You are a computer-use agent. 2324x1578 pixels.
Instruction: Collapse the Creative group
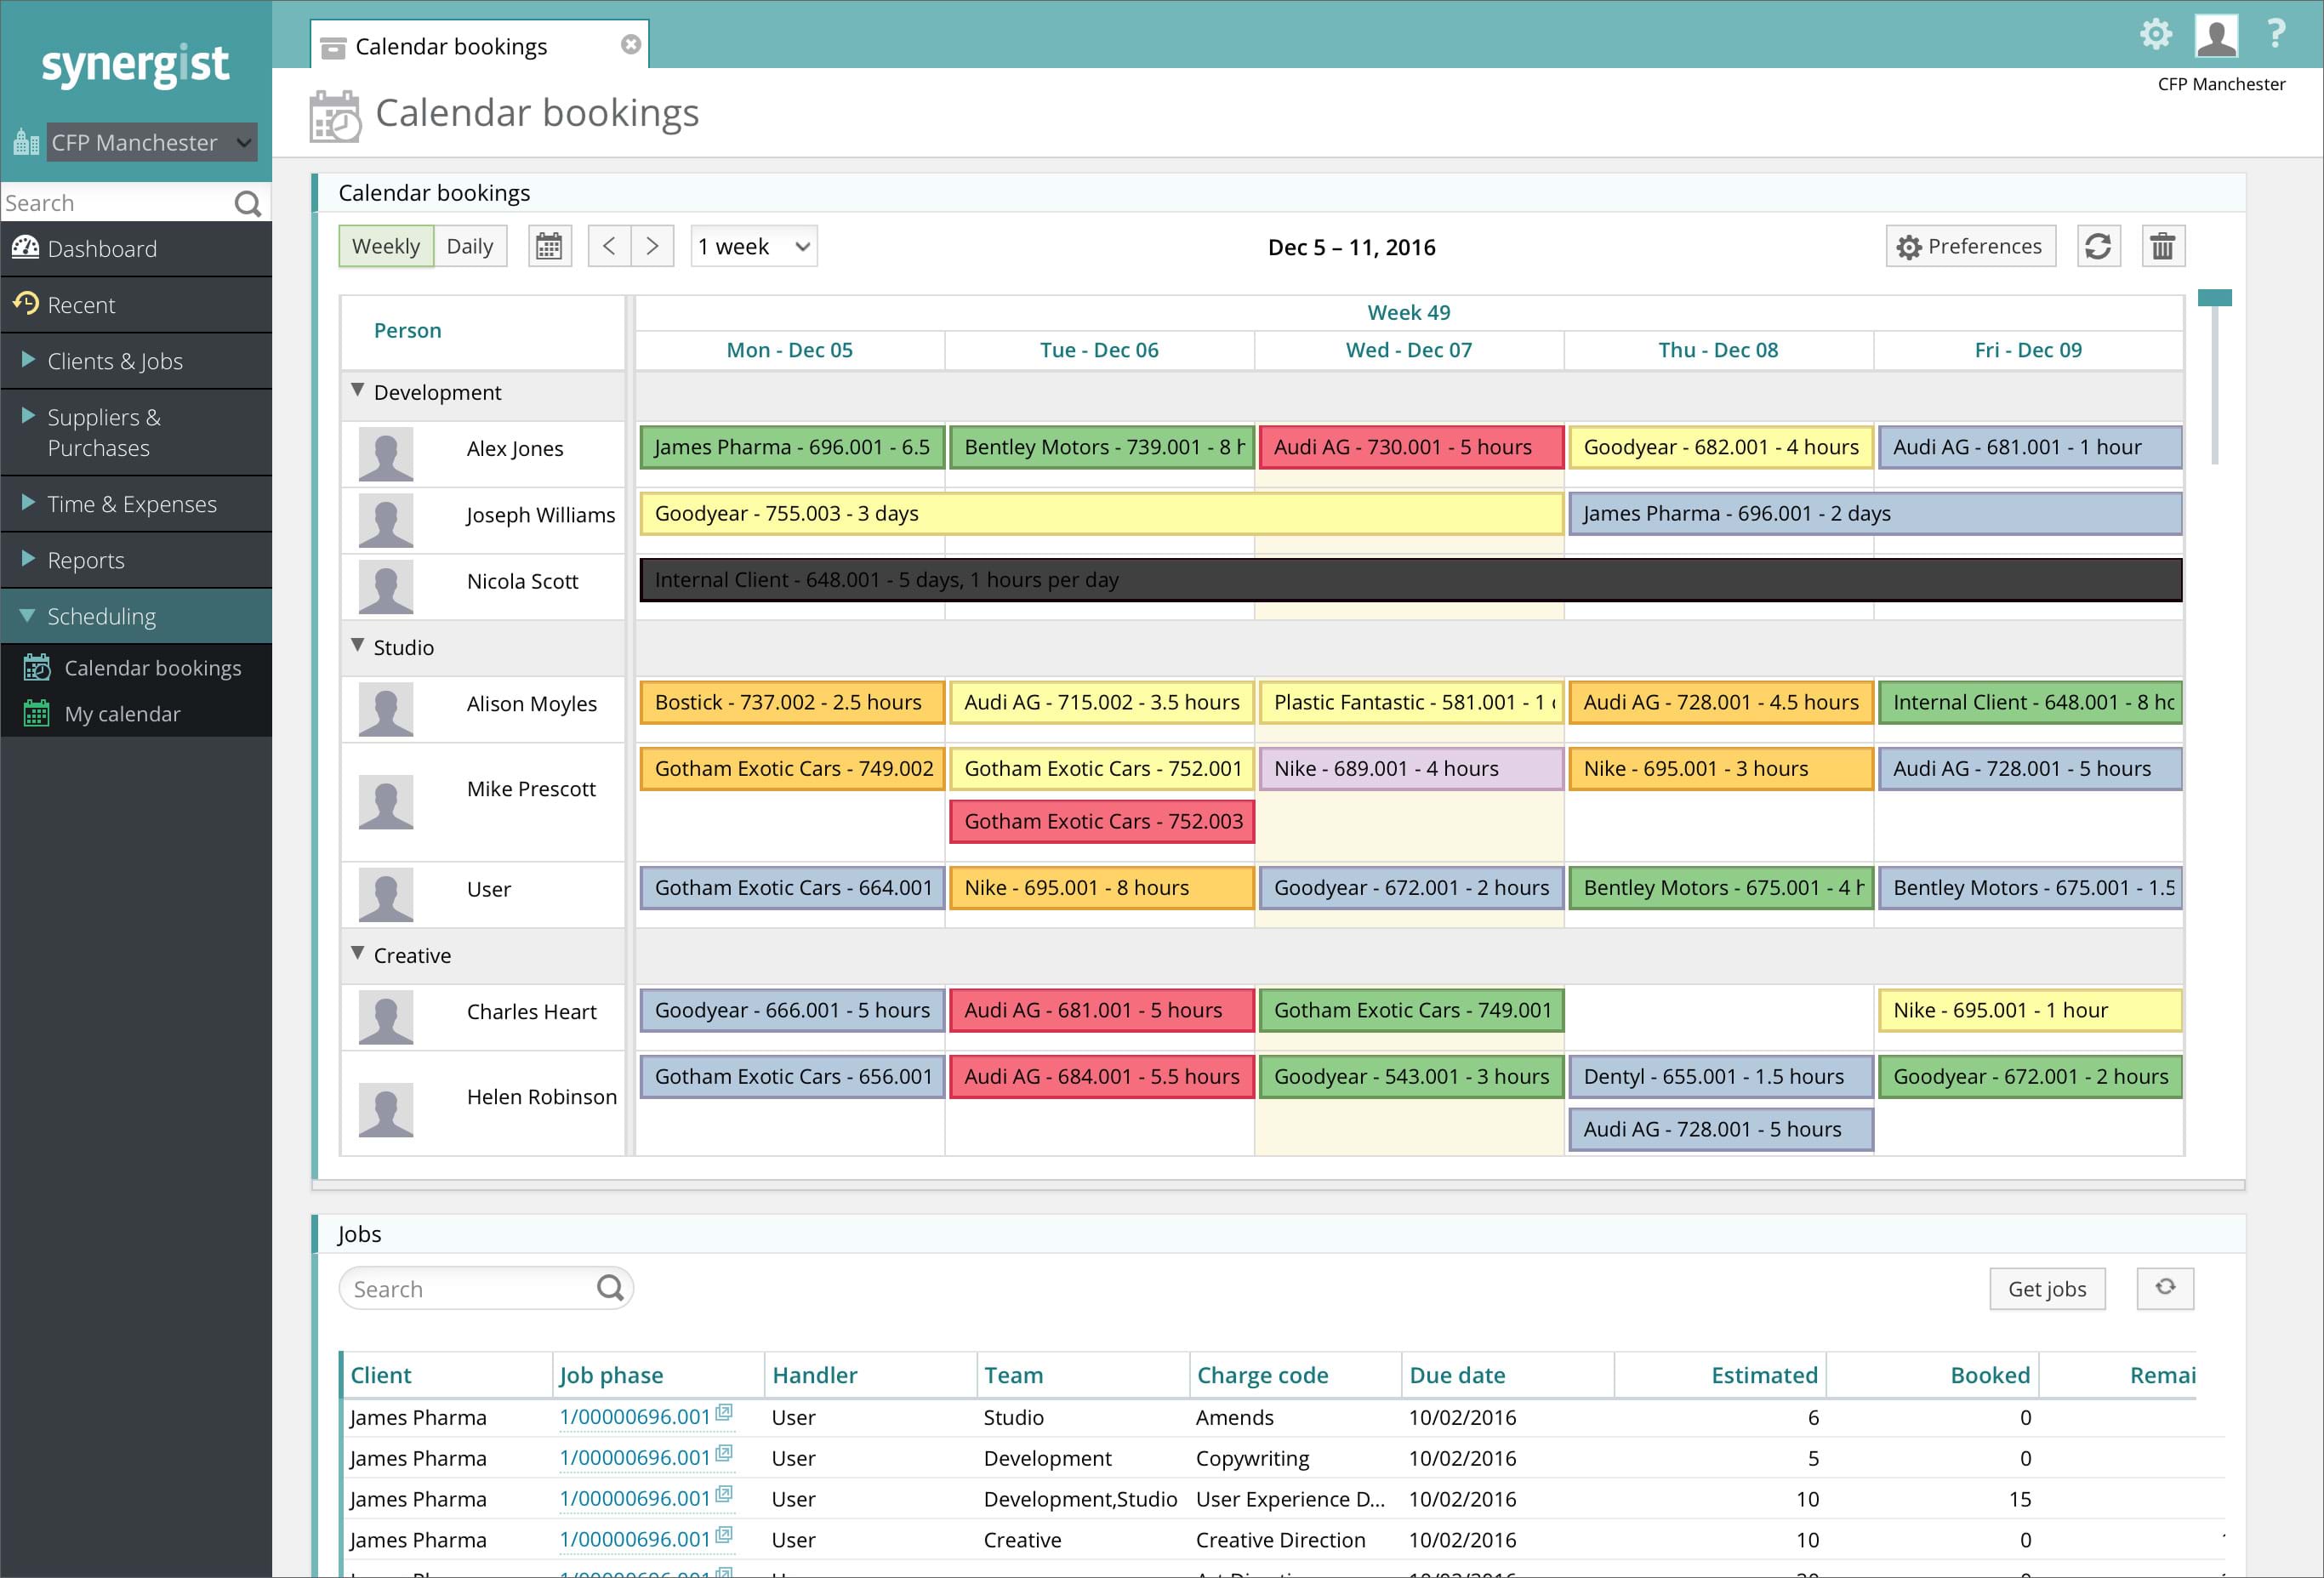[x=358, y=953]
